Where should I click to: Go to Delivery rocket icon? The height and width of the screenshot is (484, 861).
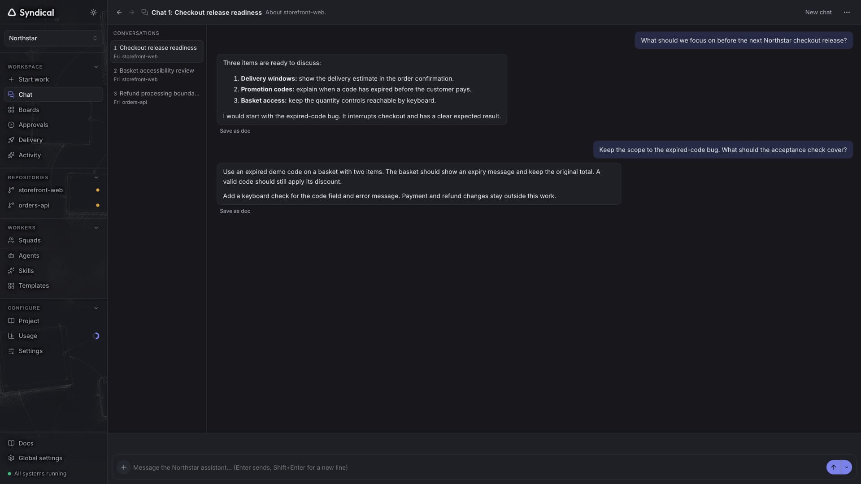[11, 140]
